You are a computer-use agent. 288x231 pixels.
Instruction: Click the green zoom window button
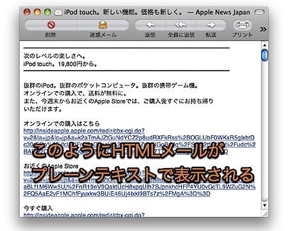[47, 12]
